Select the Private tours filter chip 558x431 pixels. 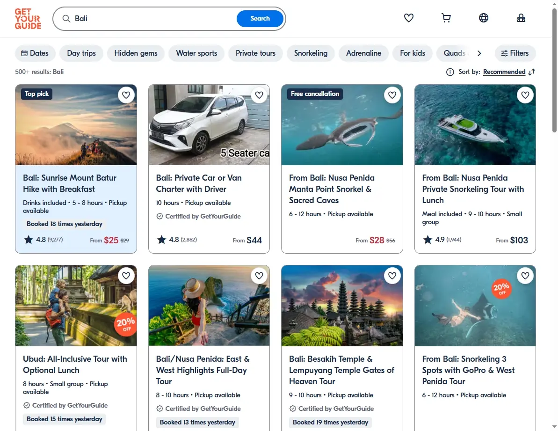pyautogui.click(x=255, y=53)
